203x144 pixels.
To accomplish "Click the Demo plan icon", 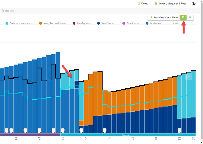I will 139,4.
